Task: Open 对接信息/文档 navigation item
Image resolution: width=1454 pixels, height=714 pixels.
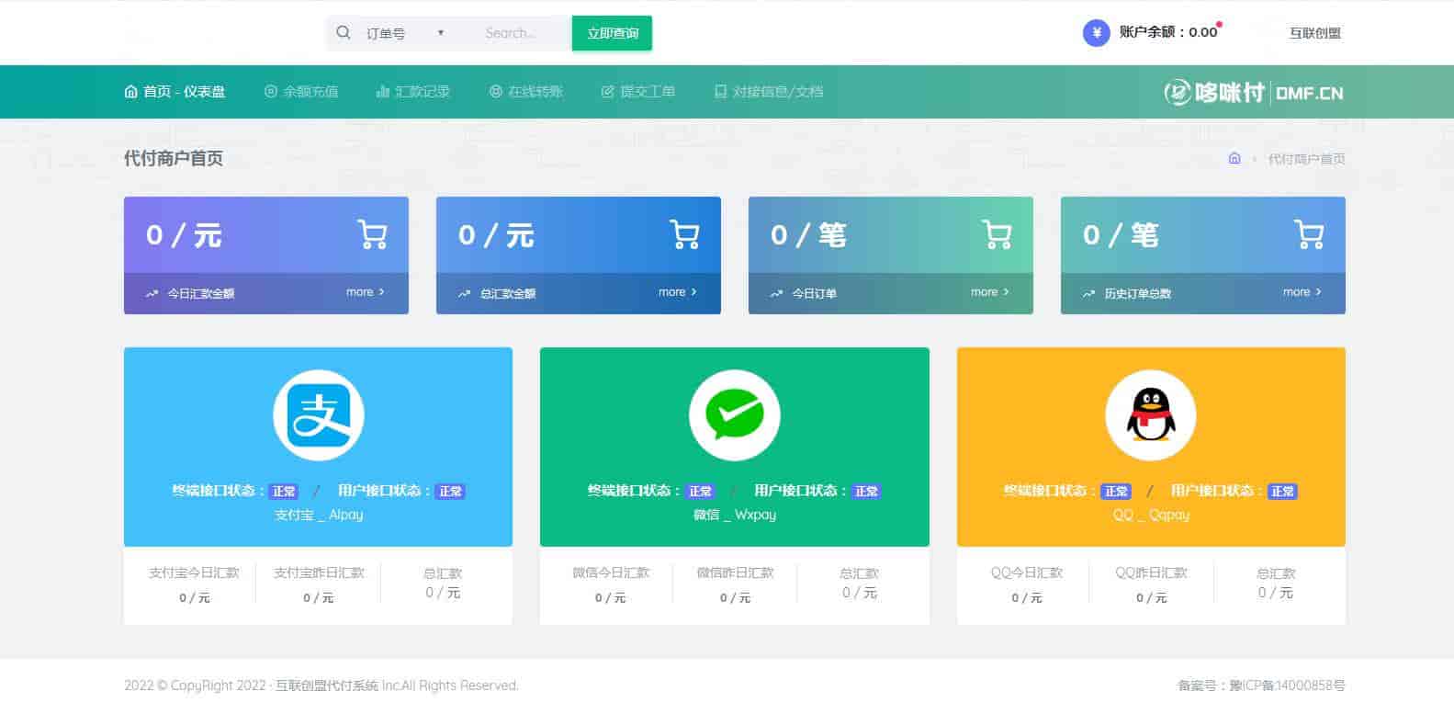Action: 769,92
